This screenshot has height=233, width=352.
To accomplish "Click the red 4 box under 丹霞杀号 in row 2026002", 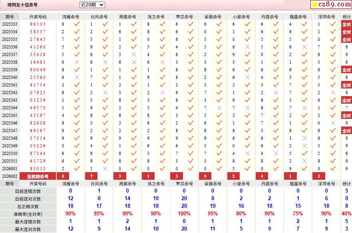I will 262,176.
